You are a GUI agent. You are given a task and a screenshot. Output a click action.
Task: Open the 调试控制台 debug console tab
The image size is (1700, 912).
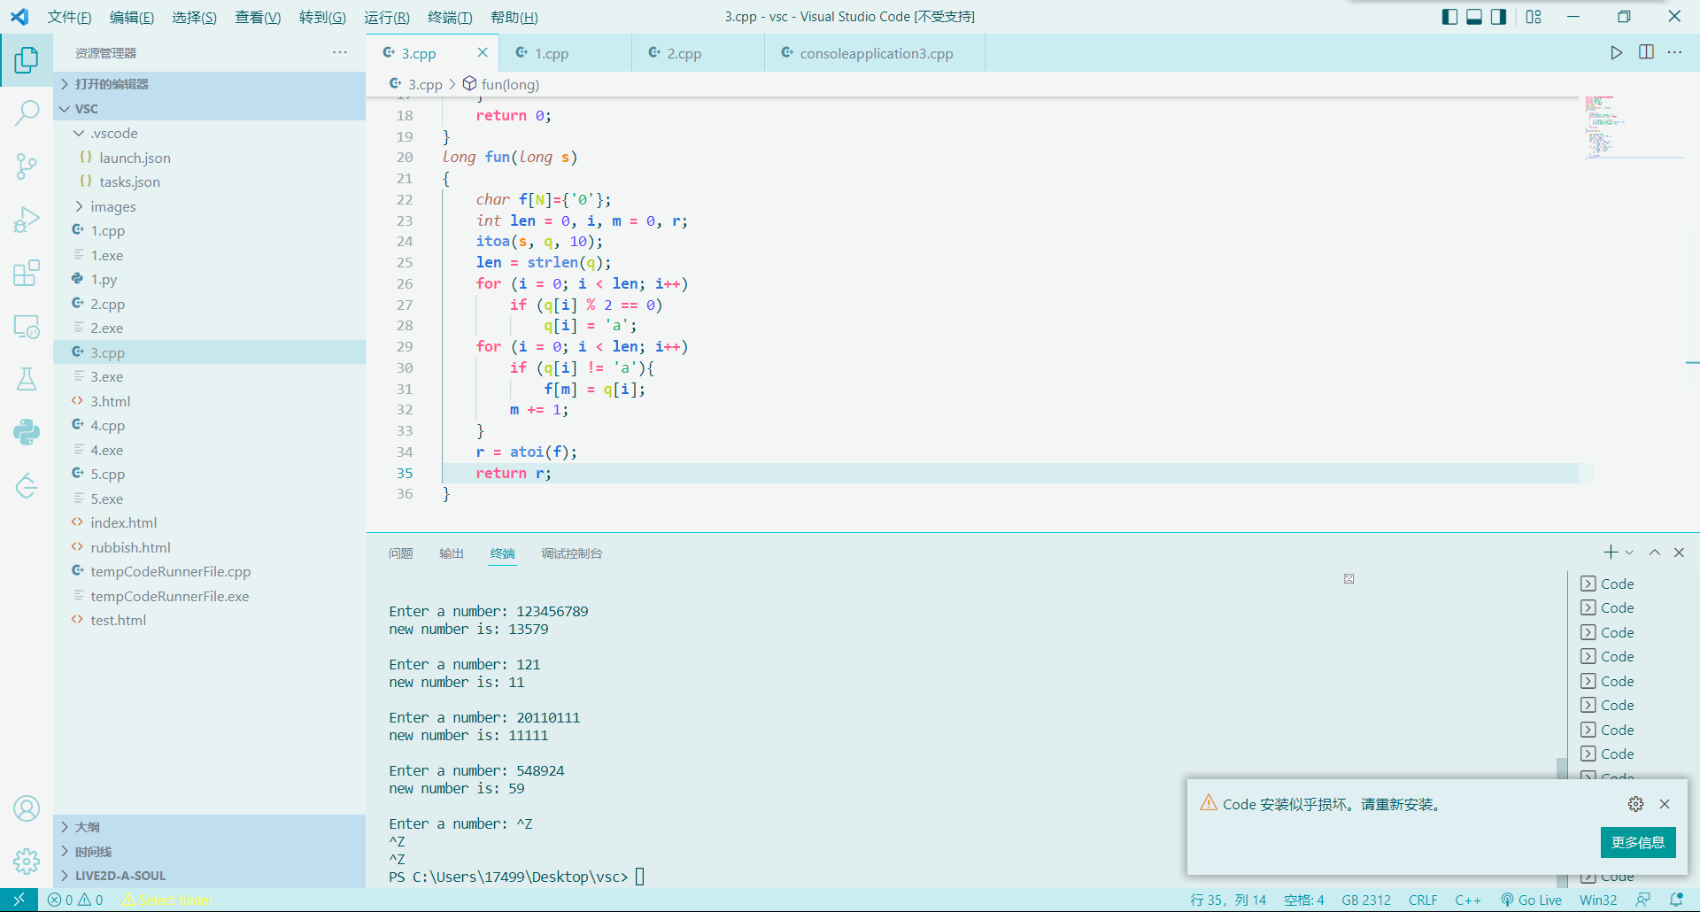coord(571,553)
